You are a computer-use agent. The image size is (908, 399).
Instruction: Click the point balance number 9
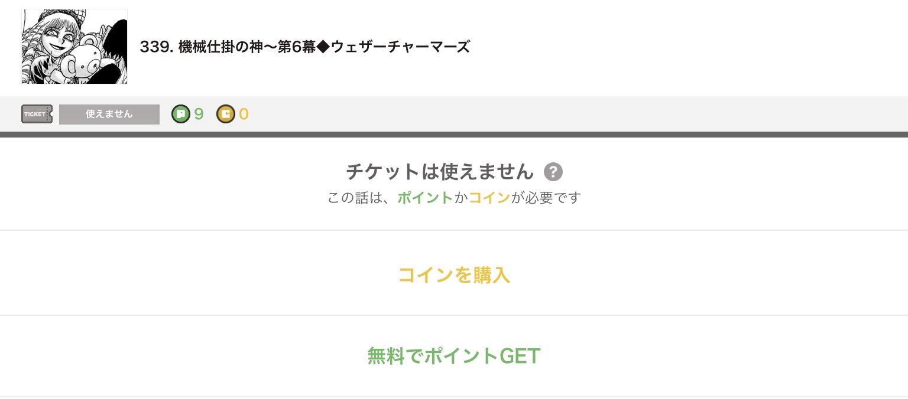tap(199, 114)
